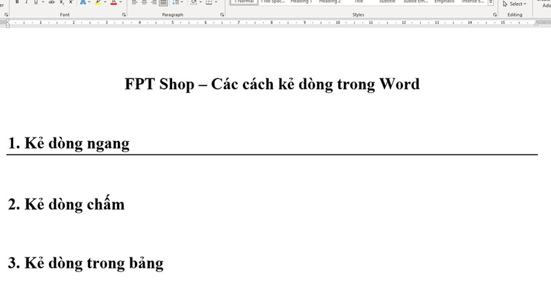Apply the Heading 1 style

(x=301, y=2)
